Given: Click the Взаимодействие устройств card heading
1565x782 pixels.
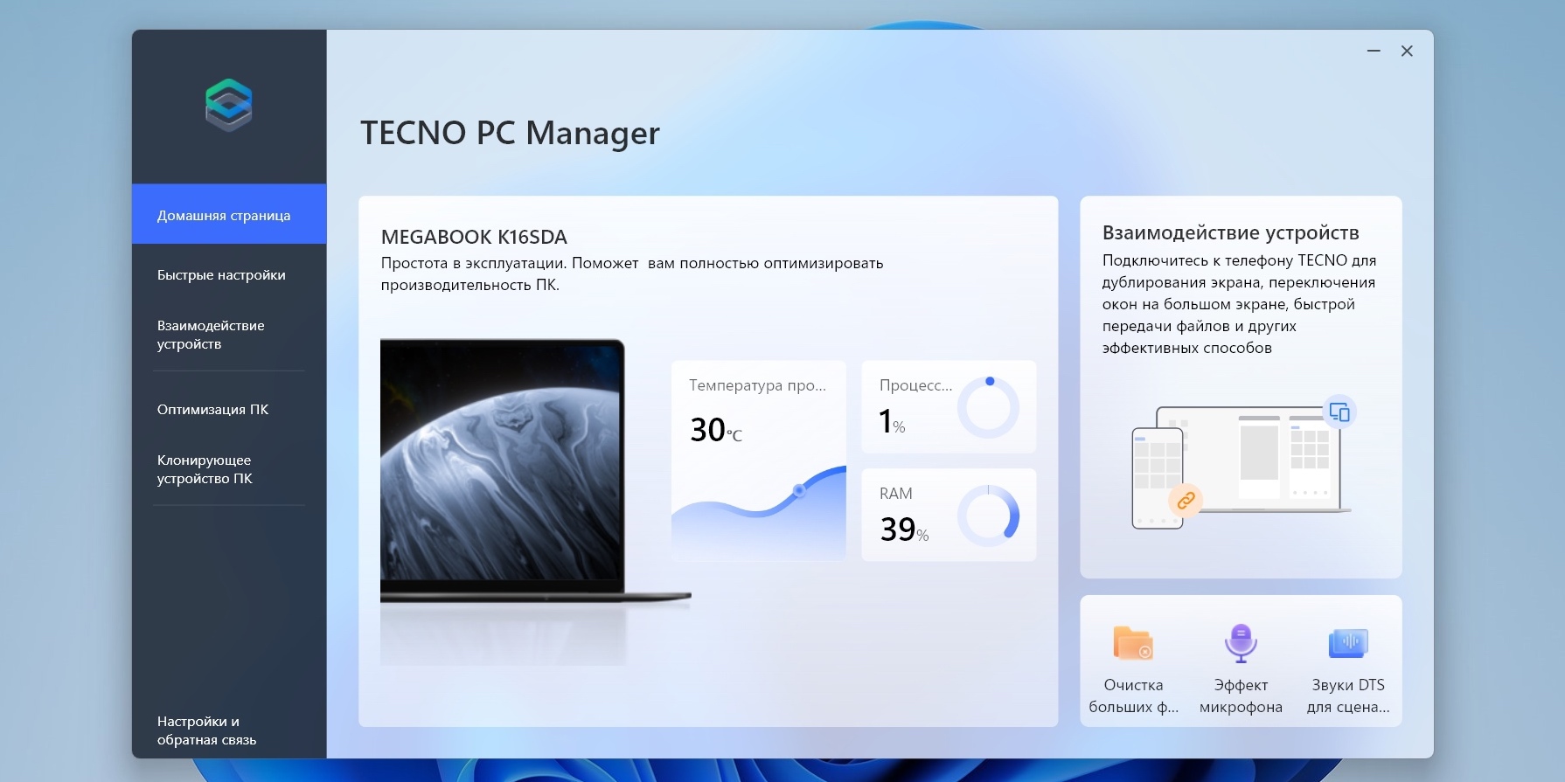Looking at the screenshot, I should [x=1231, y=232].
